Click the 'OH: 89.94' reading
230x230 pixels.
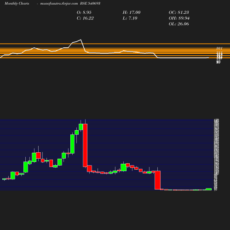coord(179,18)
